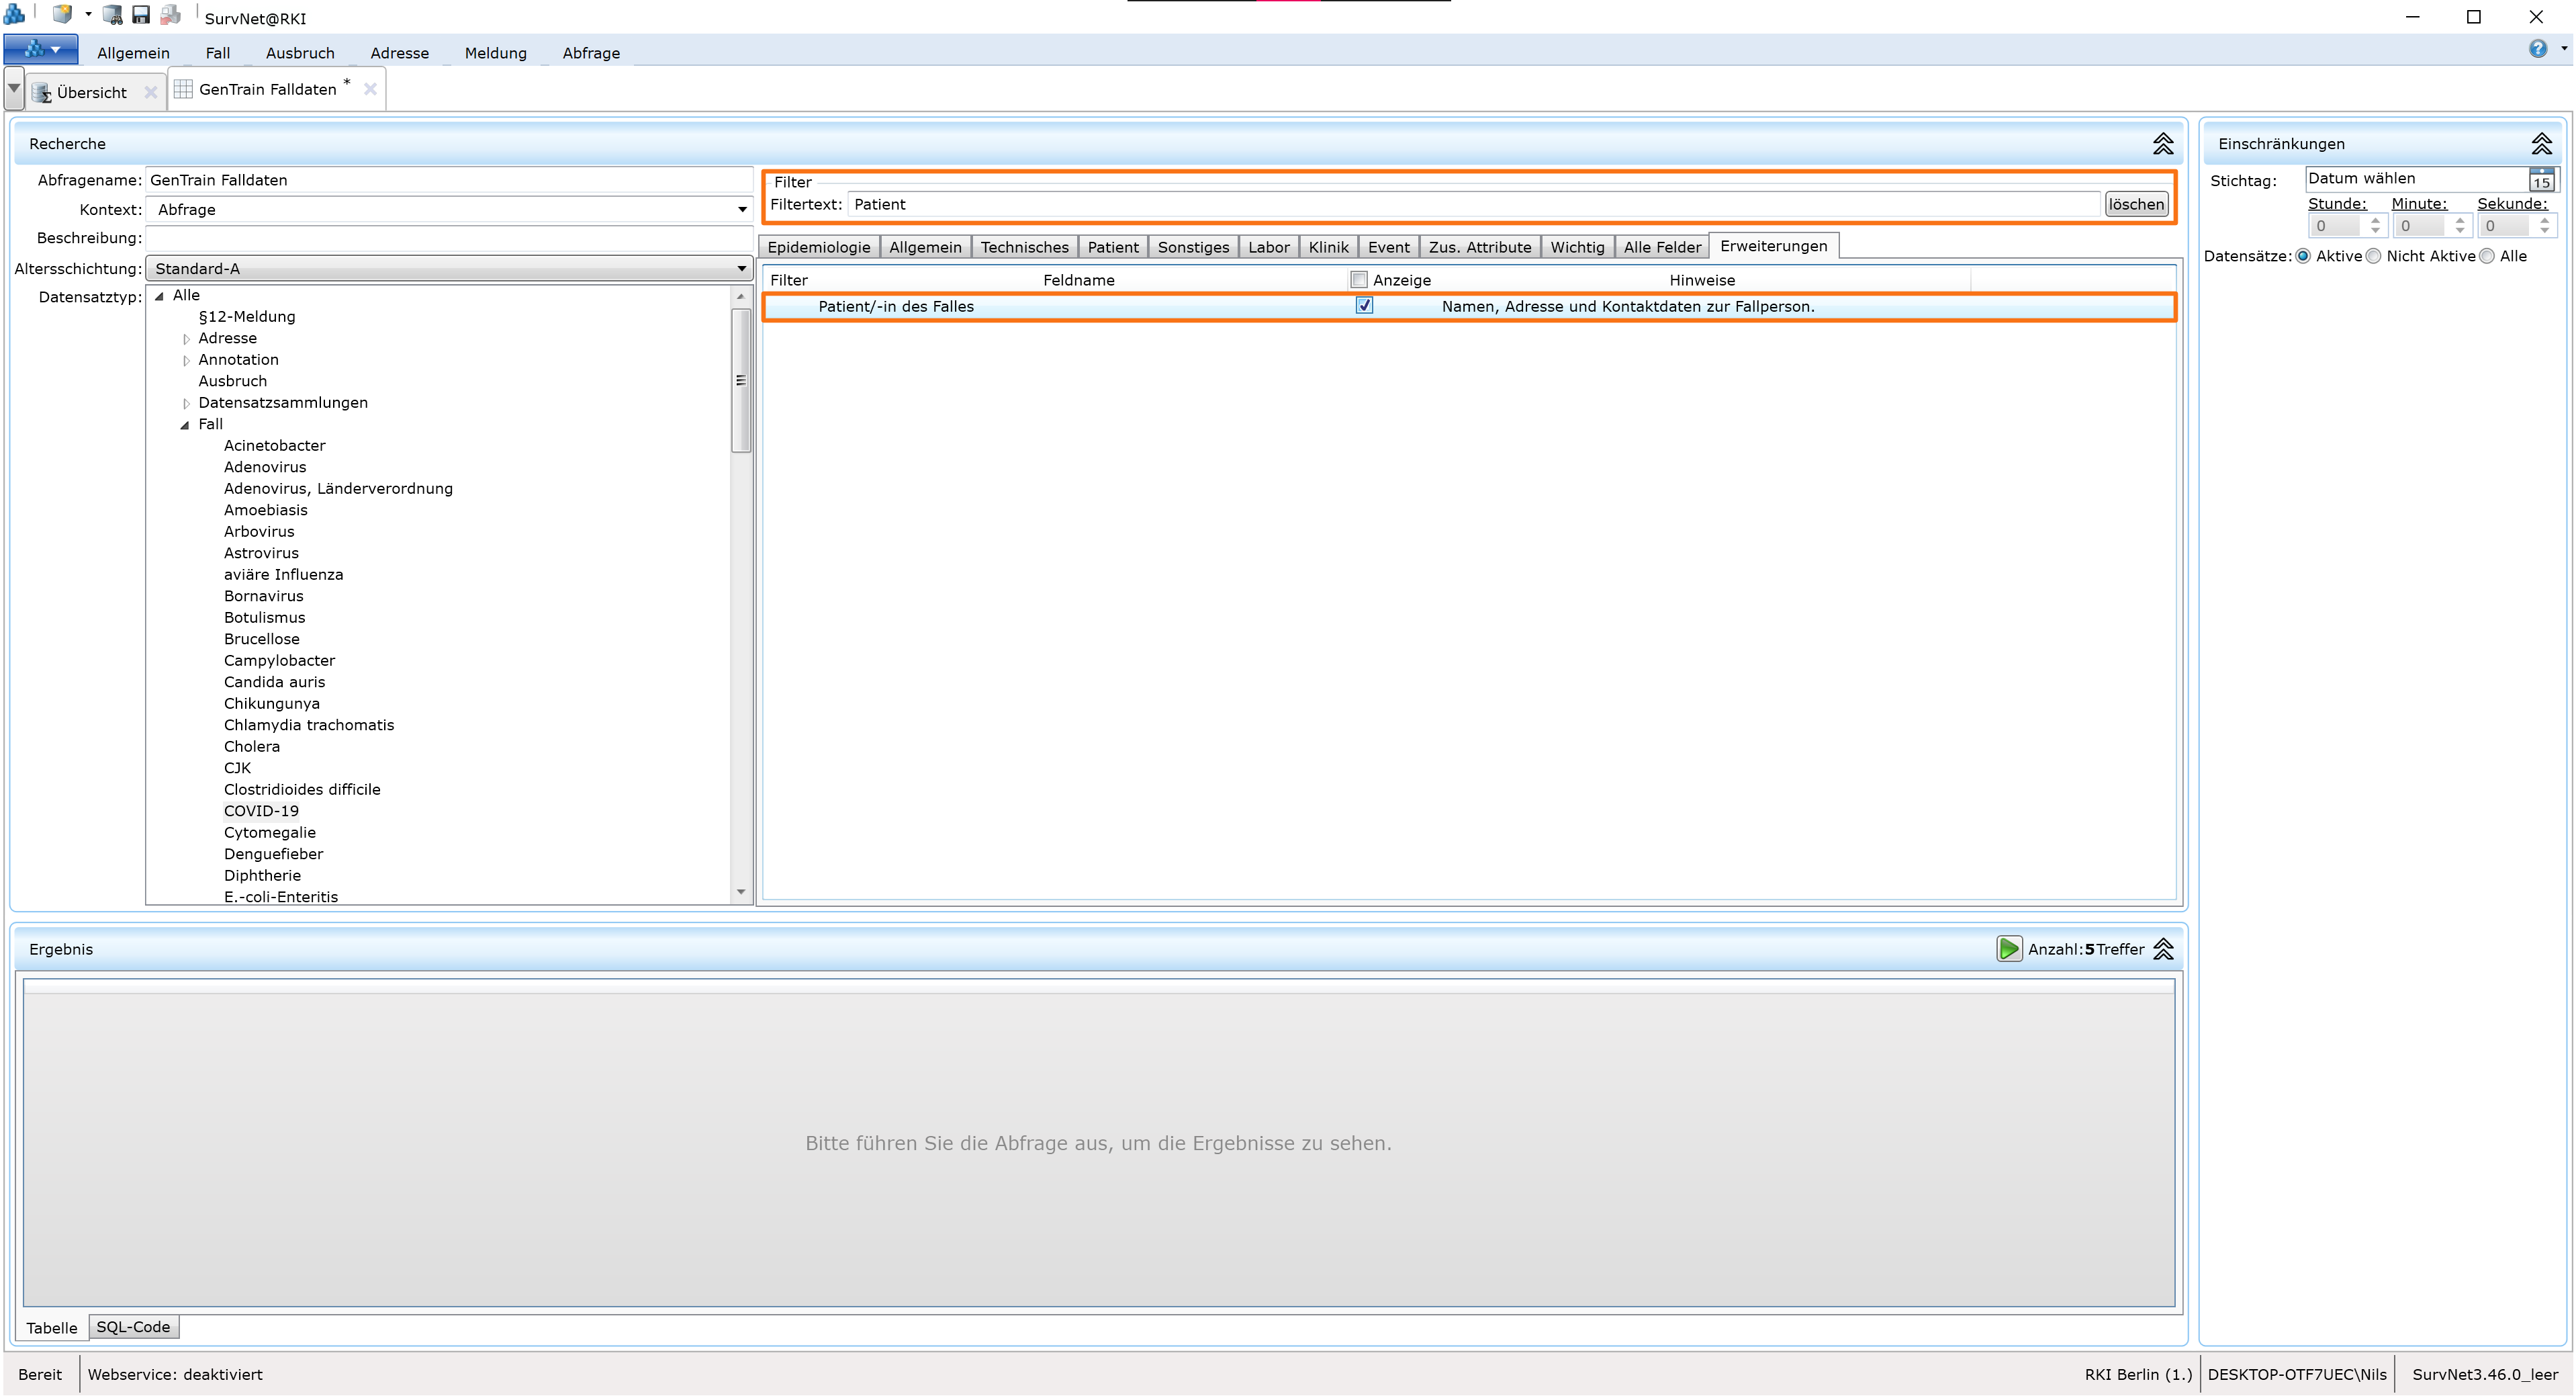2576x1396 pixels.
Task: Increase the Stunde value with up arrow
Action: tap(2375, 221)
